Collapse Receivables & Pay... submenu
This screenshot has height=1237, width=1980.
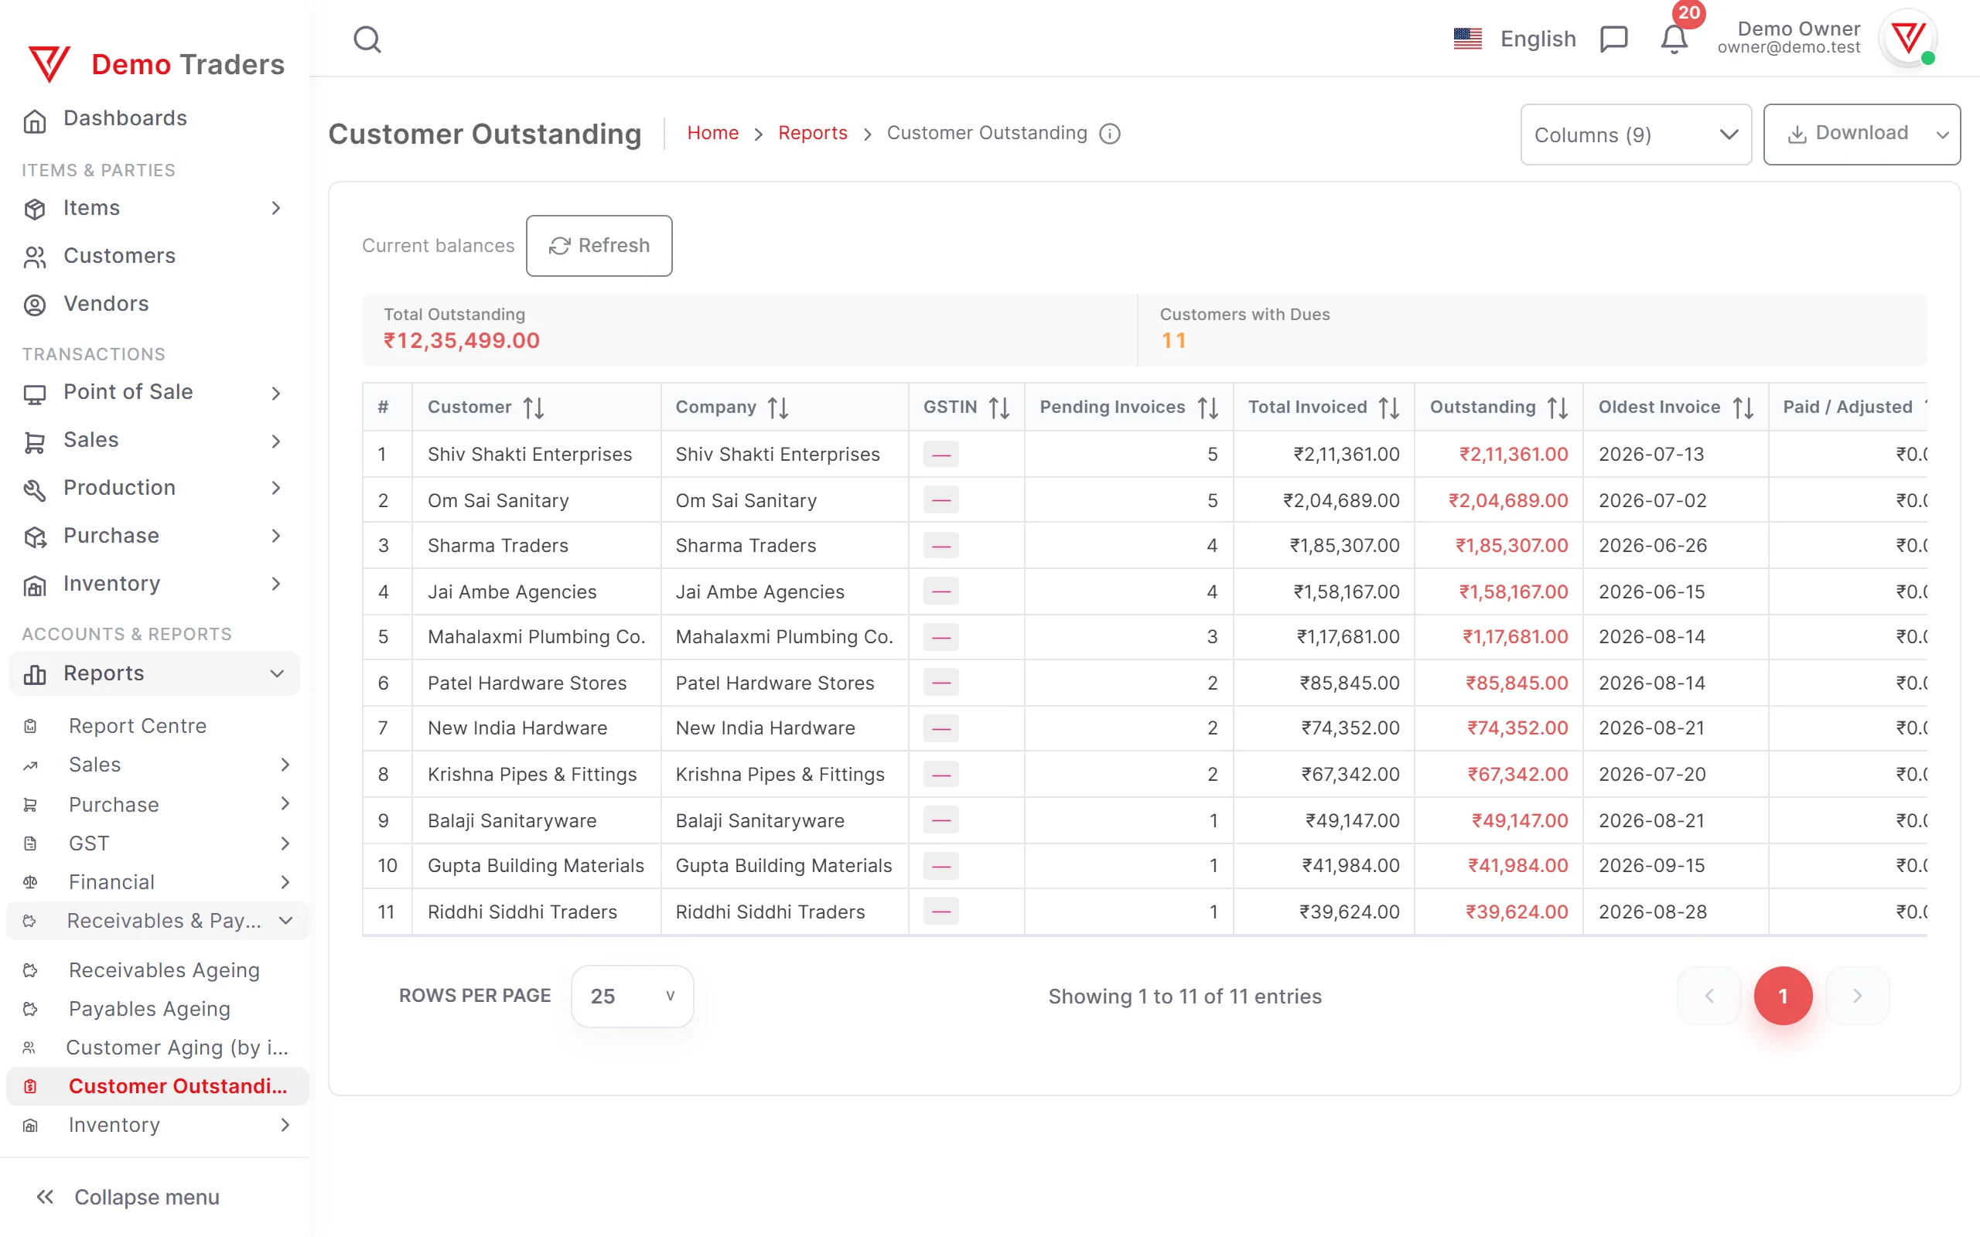[157, 920]
